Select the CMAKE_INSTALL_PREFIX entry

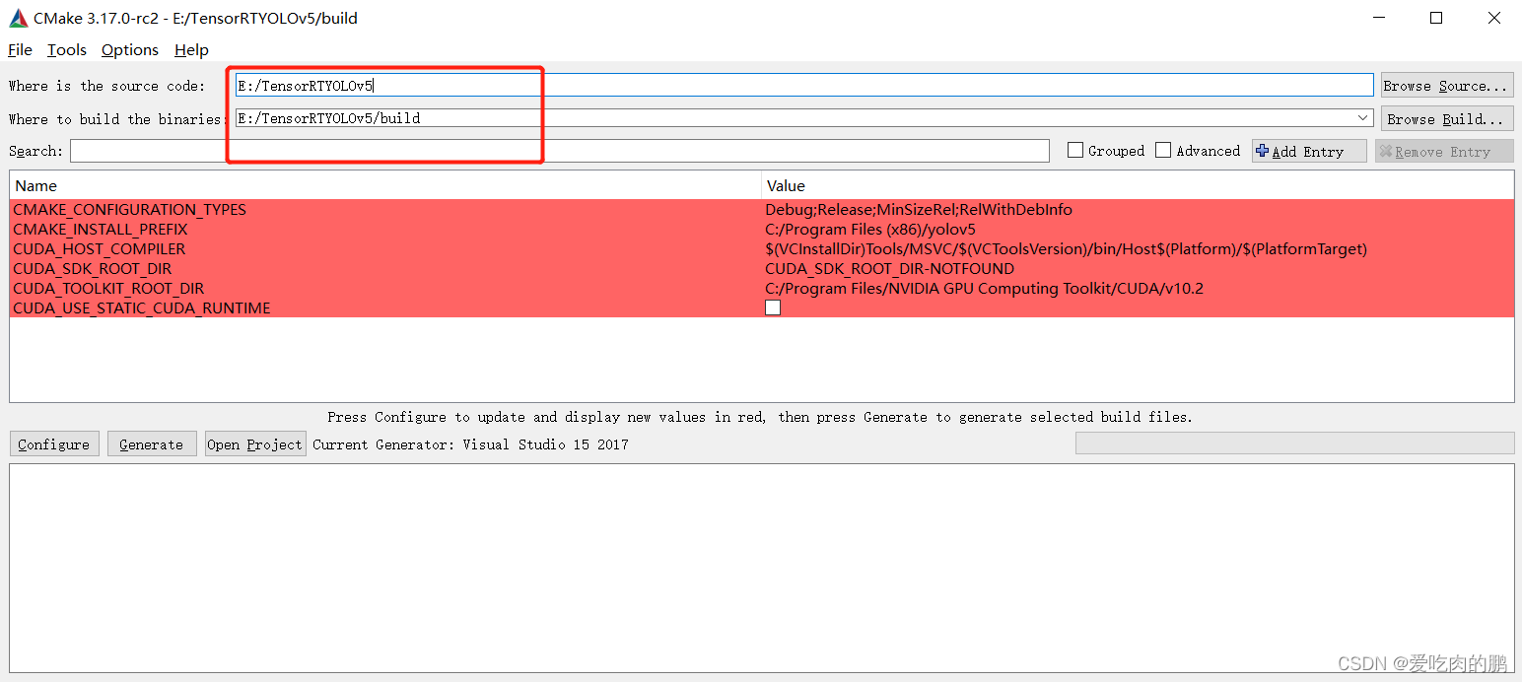pyautogui.click(x=101, y=229)
